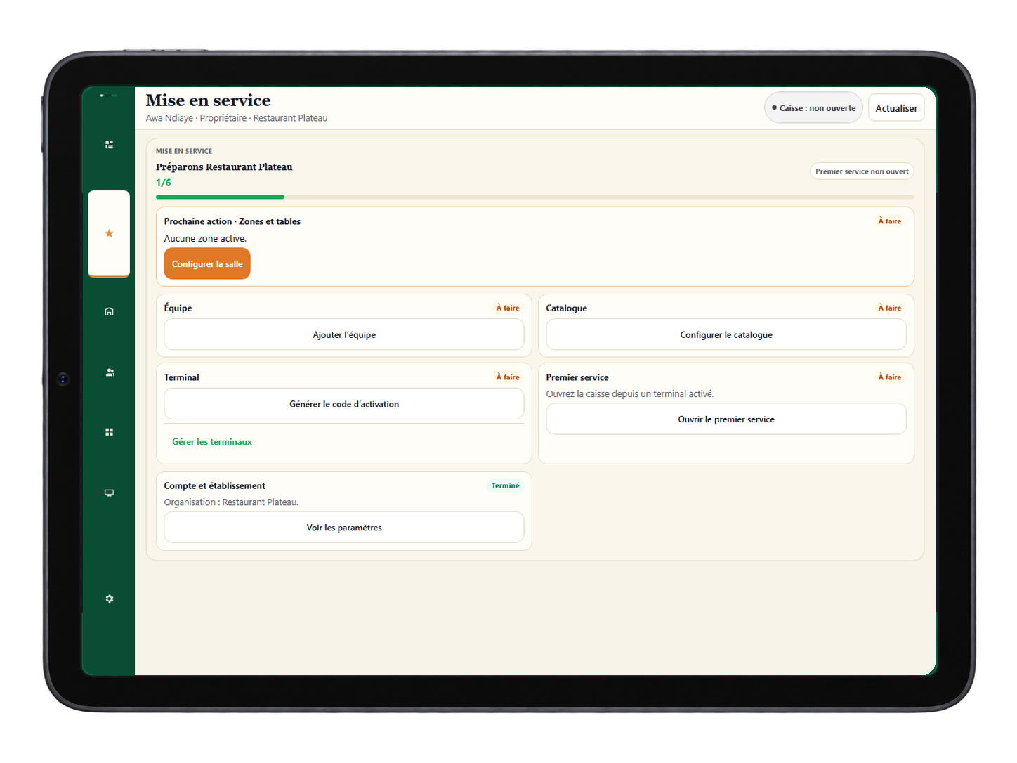Screen dimensions: 1017x763
Task: Click 'Ouvrir le premier service' button
Action: 726,419
